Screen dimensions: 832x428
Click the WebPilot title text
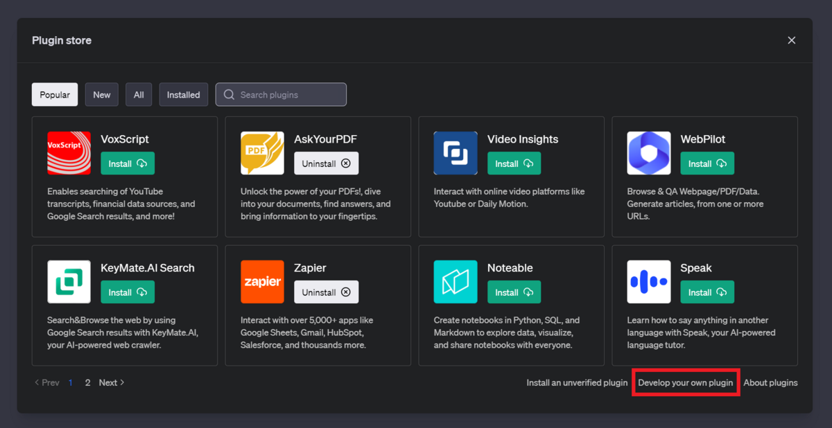[x=703, y=139]
